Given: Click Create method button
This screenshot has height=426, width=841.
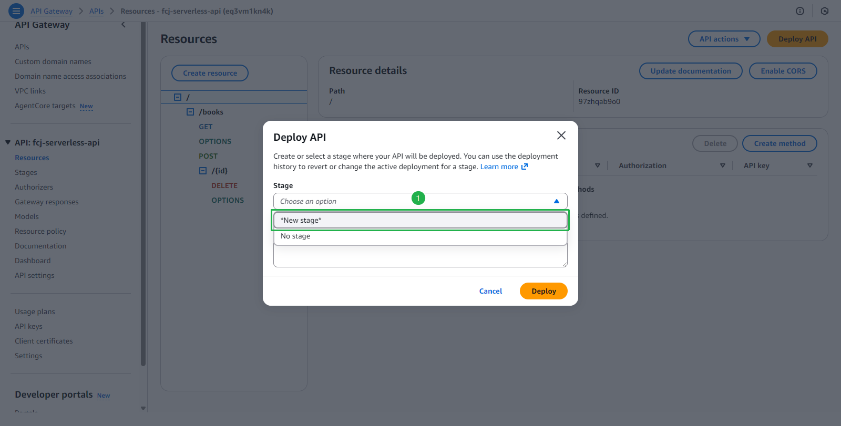Looking at the screenshot, I should coord(780,143).
